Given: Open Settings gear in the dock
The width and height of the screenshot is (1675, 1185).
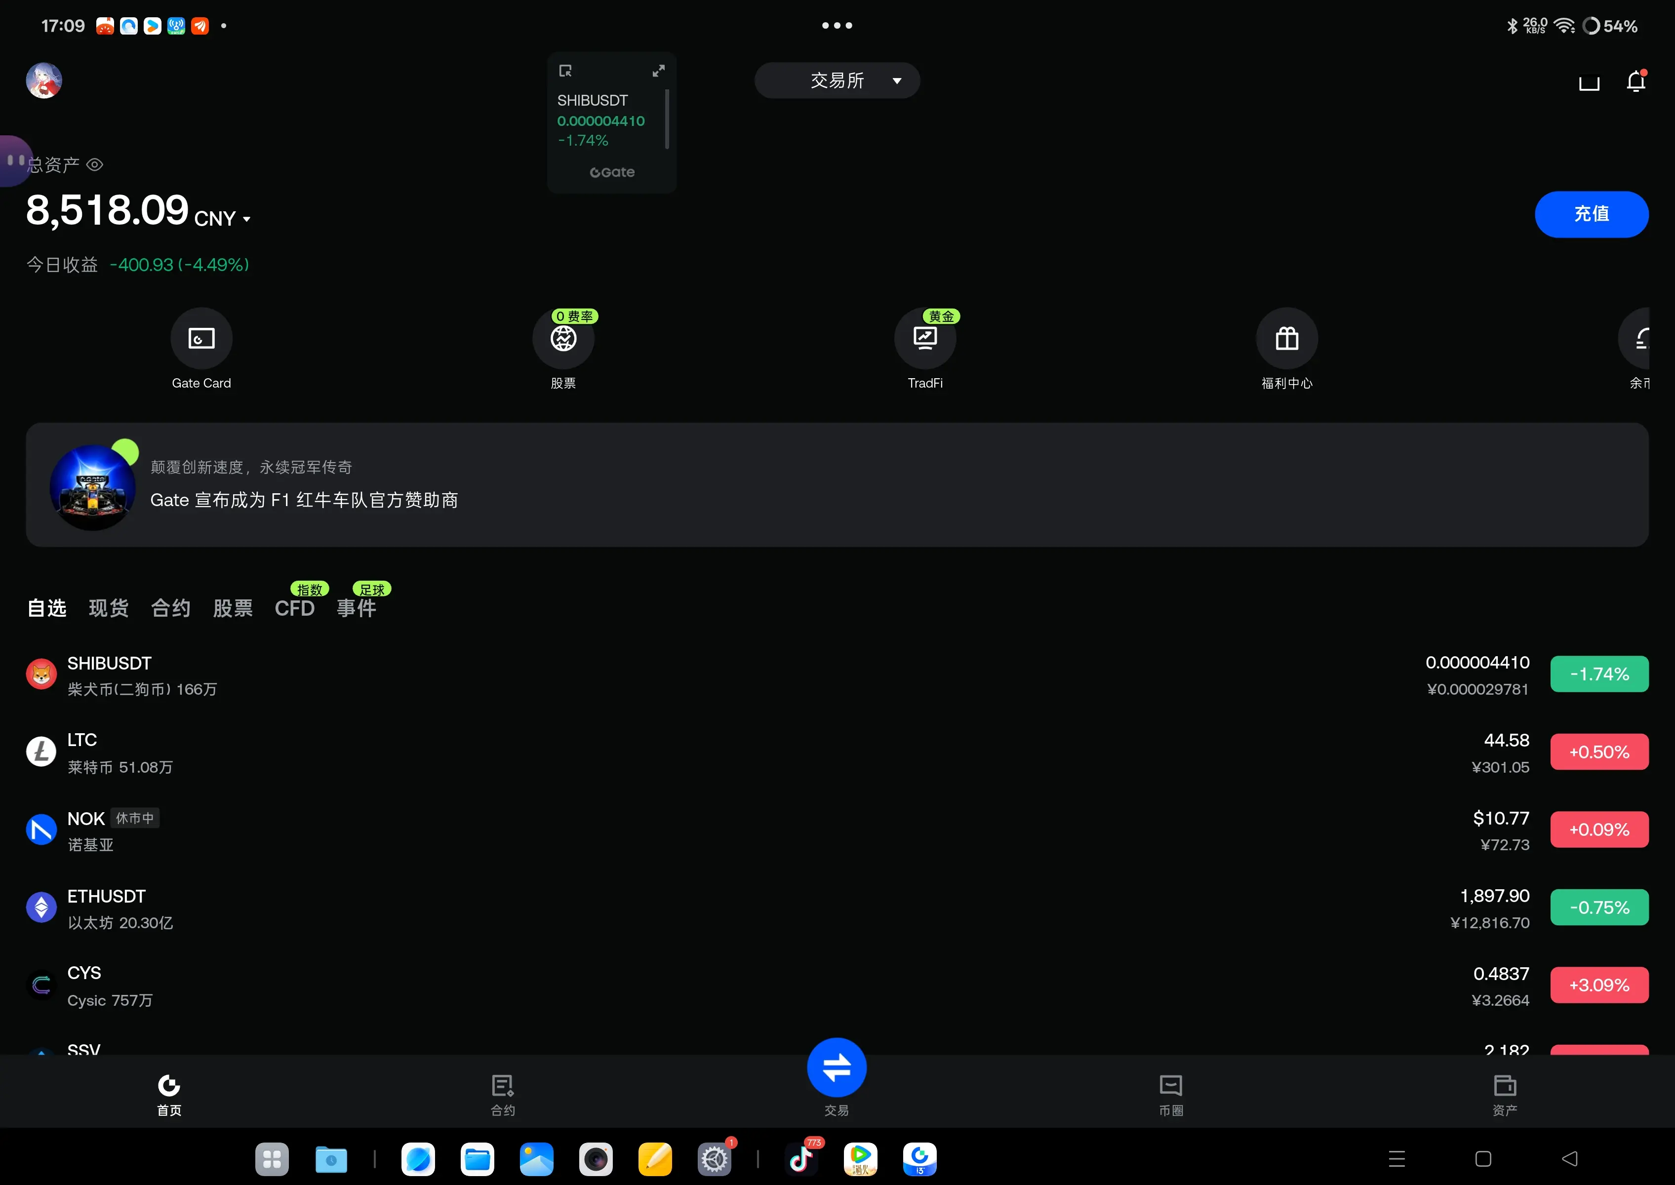Looking at the screenshot, I should click(714, 1159).
